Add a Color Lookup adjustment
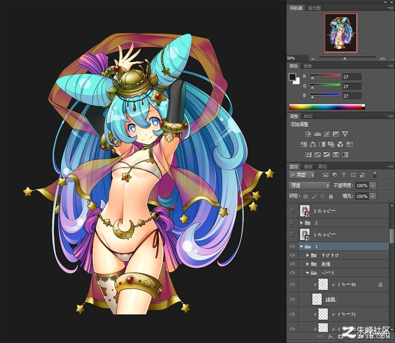Viewport: 395px width, 343px height. (x=350, y=144)
